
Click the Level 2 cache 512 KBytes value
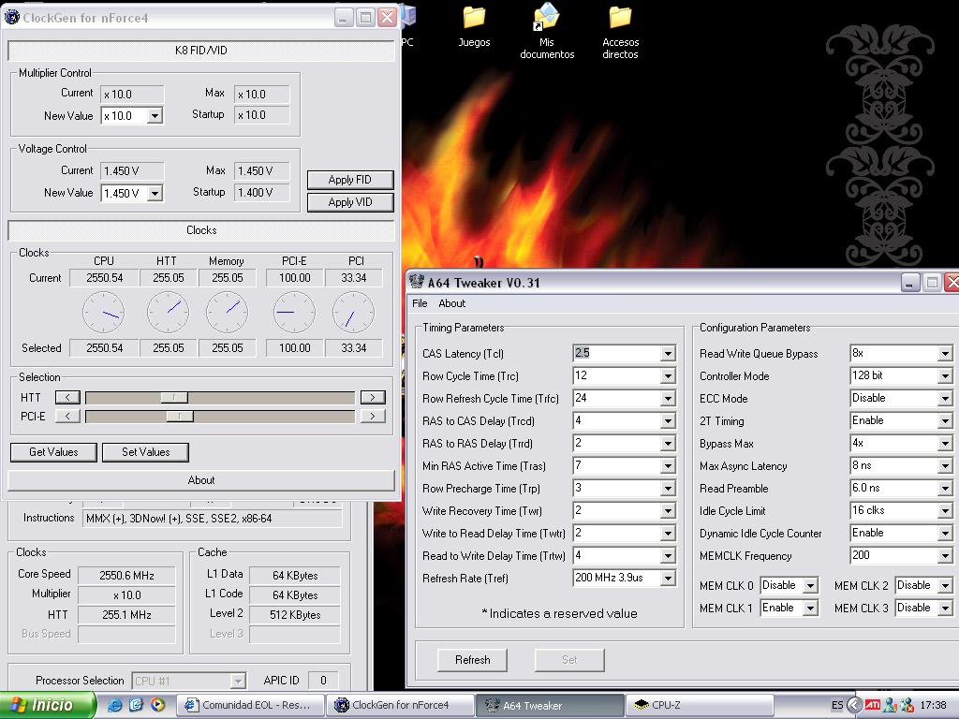(x=295, y=614)
